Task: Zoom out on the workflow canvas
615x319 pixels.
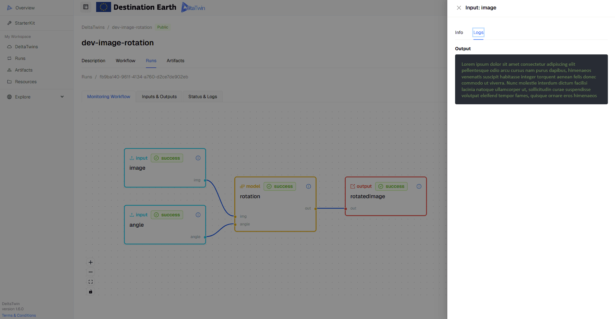Action: coord(91,272)
